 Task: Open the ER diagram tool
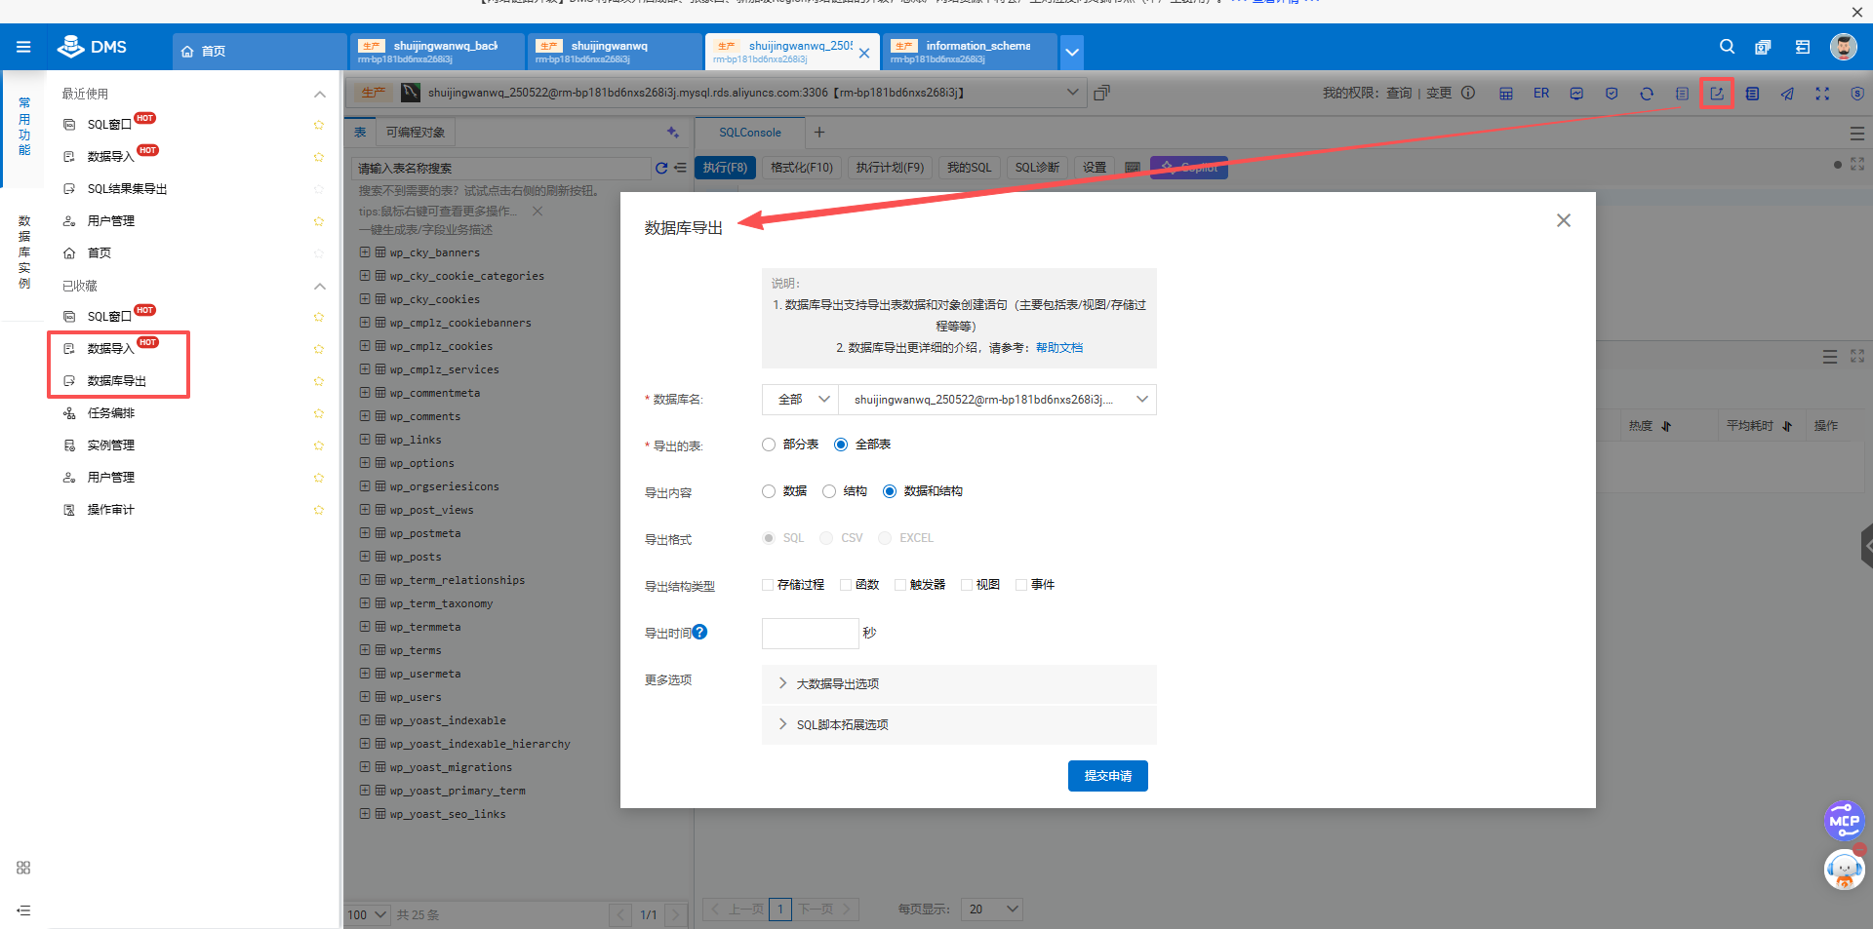[1541, 94]
